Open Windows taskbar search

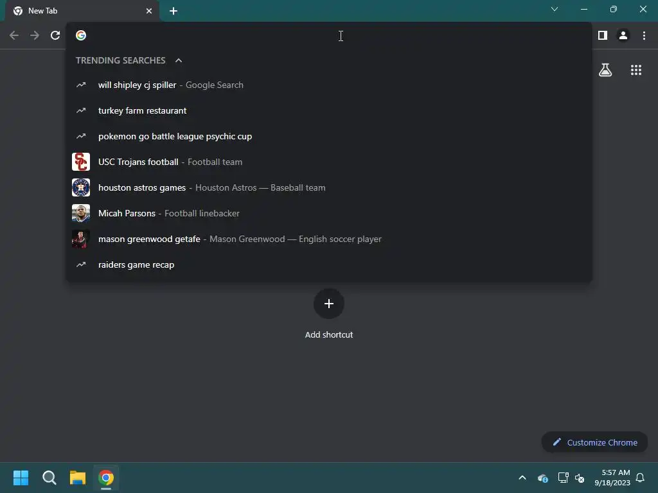pyautogui.click(x=49, y=478)
